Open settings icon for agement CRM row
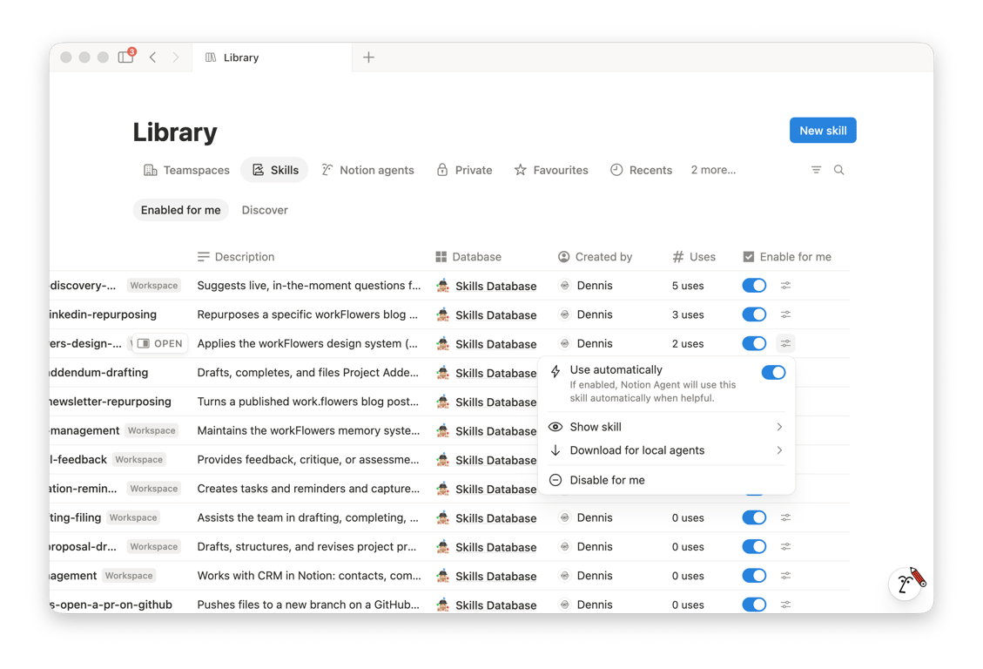 [785, 576]
